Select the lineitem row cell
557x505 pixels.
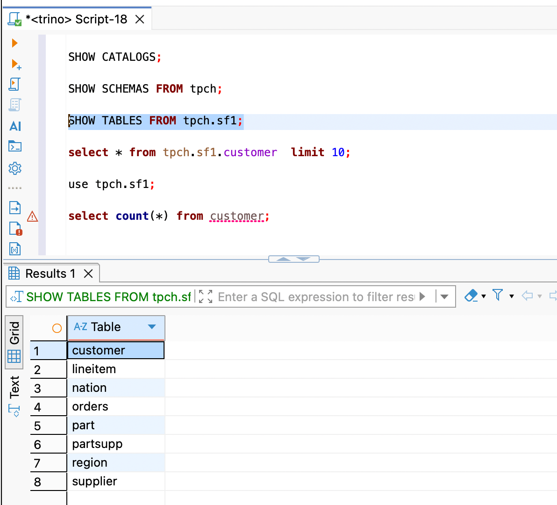[x=116, y=369]
